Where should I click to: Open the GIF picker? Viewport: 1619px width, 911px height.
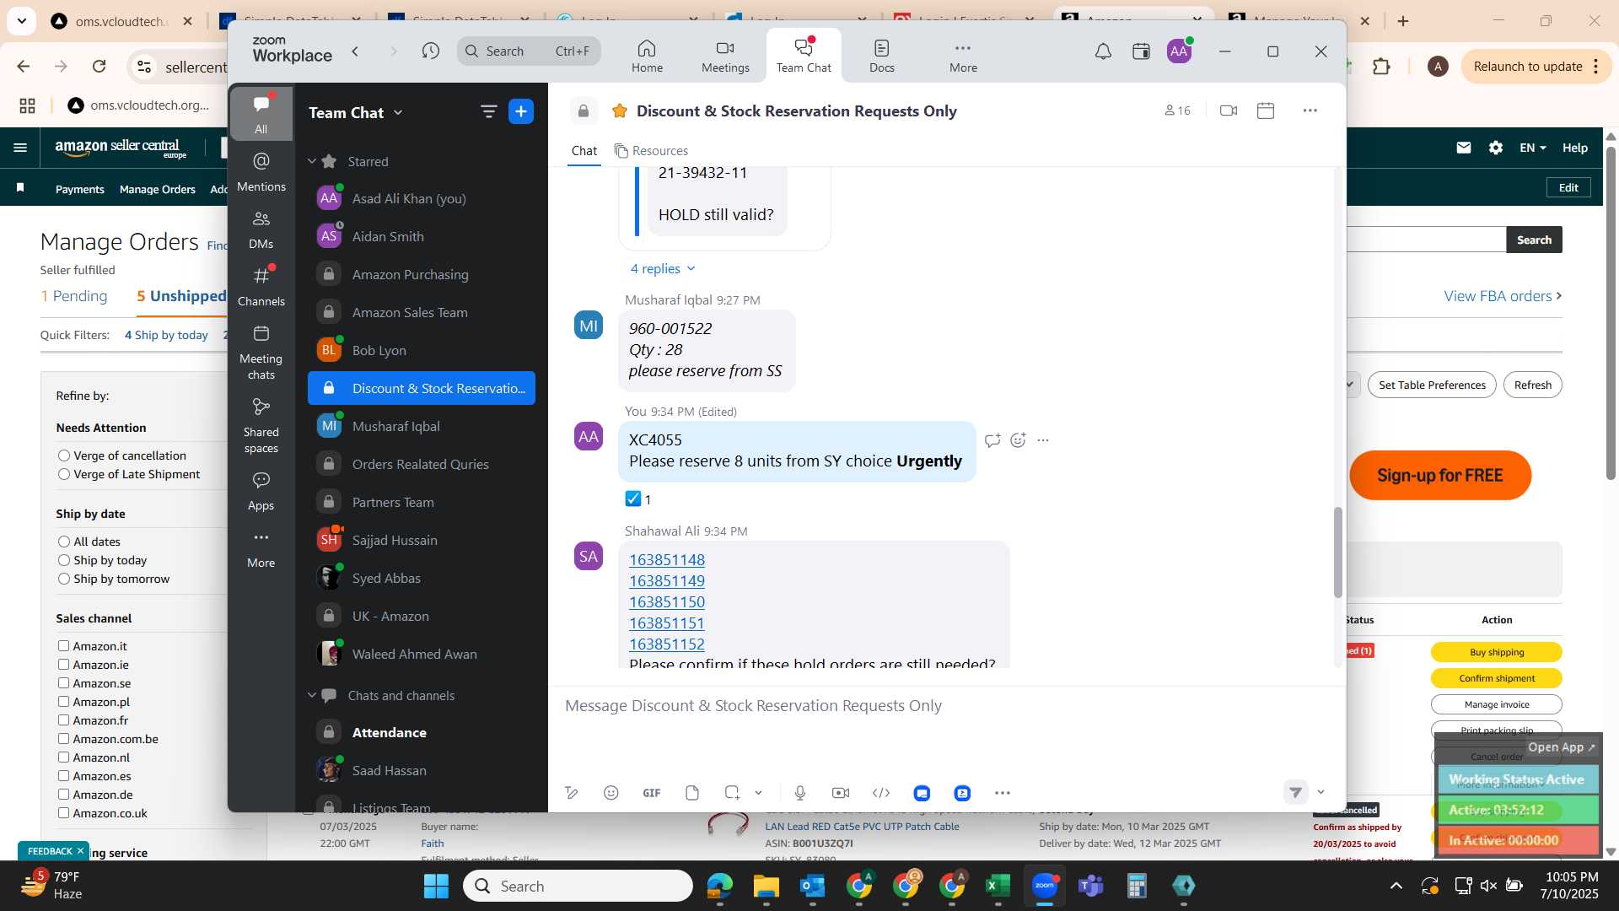(651, 793)
